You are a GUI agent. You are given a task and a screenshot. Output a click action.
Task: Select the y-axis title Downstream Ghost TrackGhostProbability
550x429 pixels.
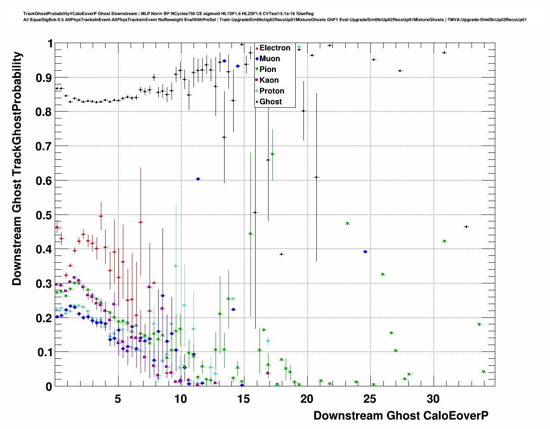[x=17, y=168]
